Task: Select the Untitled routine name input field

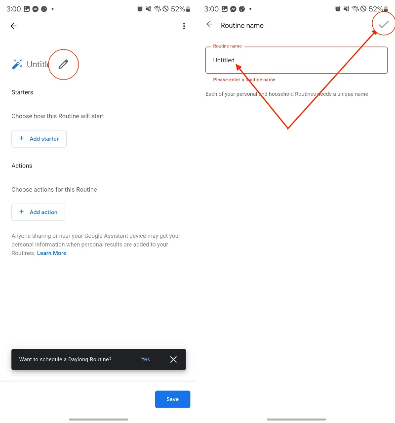Action: pyautogui.click(x=296, y=60)
